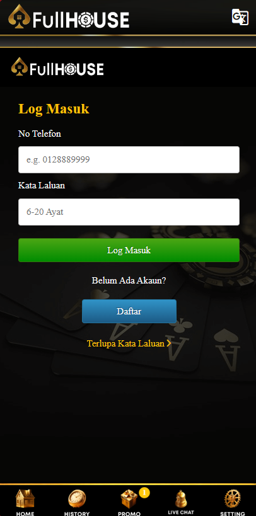This screenshot has width=256, height=516.
Task: Click the gold spade emblem in top header
Action: pyautogui.click(x=19, y=16)
